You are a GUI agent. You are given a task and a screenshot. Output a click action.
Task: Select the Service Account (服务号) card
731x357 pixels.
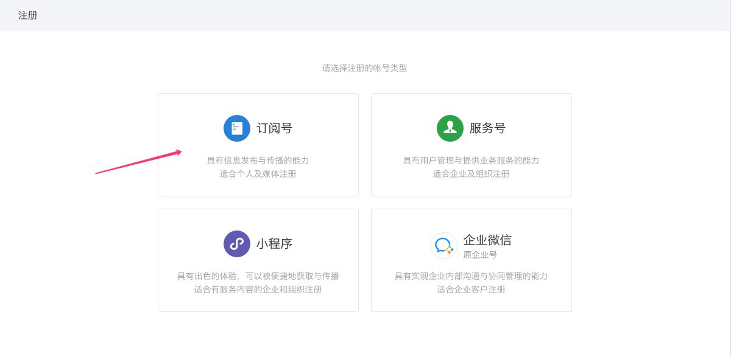(x=471, y=144)
